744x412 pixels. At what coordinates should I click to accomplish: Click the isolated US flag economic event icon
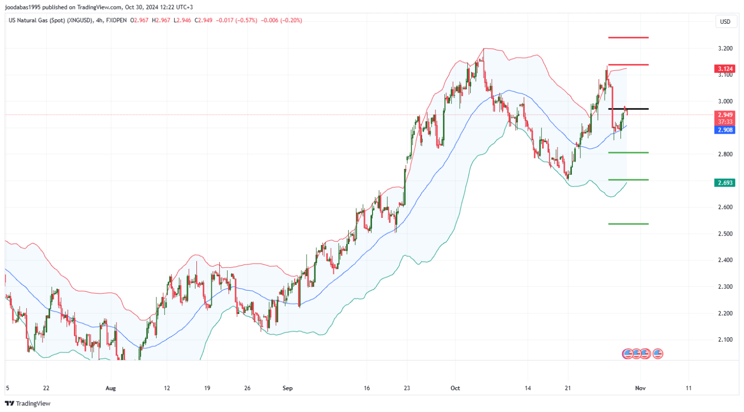click(x=658, y=354)
